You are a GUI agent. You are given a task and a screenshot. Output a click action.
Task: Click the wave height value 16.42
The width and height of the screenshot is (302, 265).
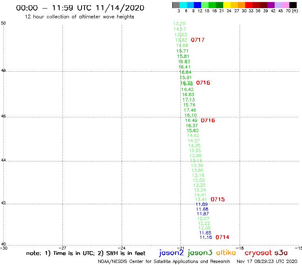(x=187, y=89)
